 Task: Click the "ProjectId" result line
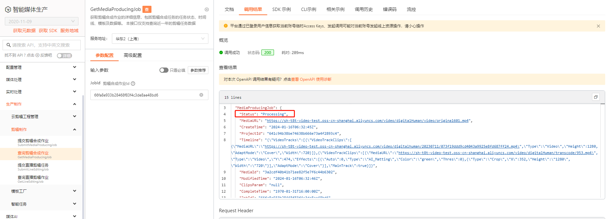[290, 133]
